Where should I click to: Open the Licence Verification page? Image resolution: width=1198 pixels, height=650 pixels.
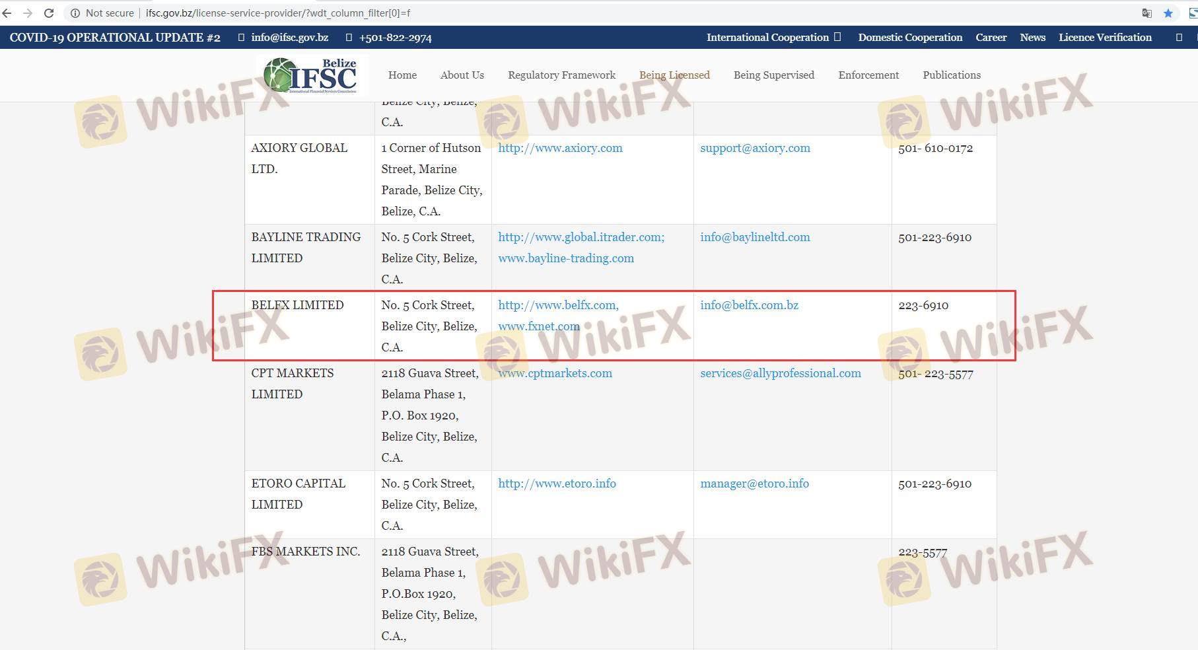pos(1105,38)
